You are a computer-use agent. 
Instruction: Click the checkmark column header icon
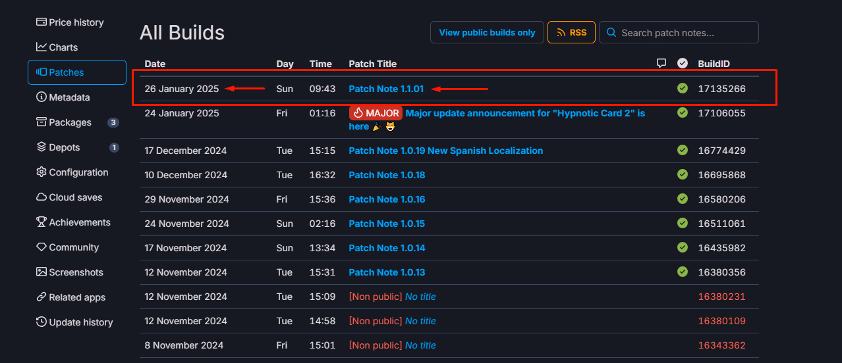click(x=683, y=63)
